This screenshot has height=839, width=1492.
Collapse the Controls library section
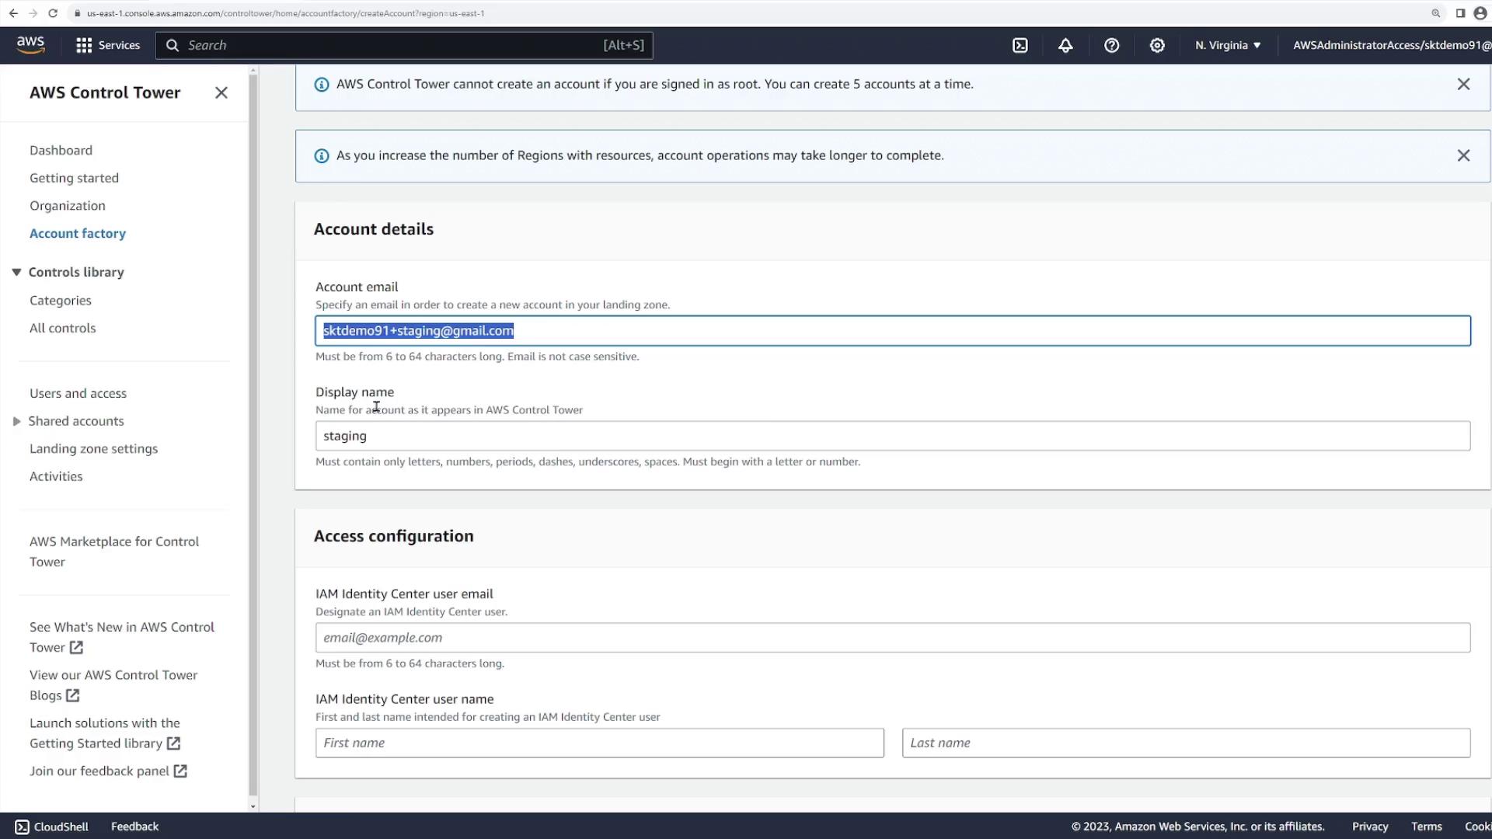tap(16, 273)
